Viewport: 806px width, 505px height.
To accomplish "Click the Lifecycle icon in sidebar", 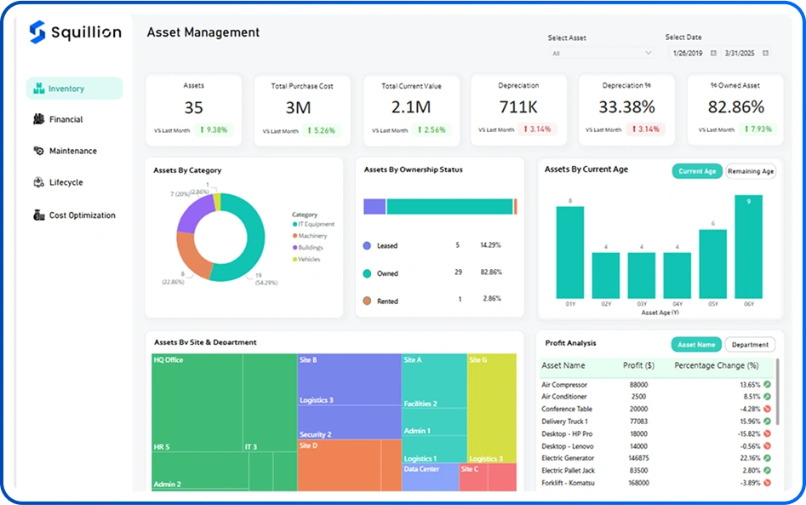I will coord(38,182).
